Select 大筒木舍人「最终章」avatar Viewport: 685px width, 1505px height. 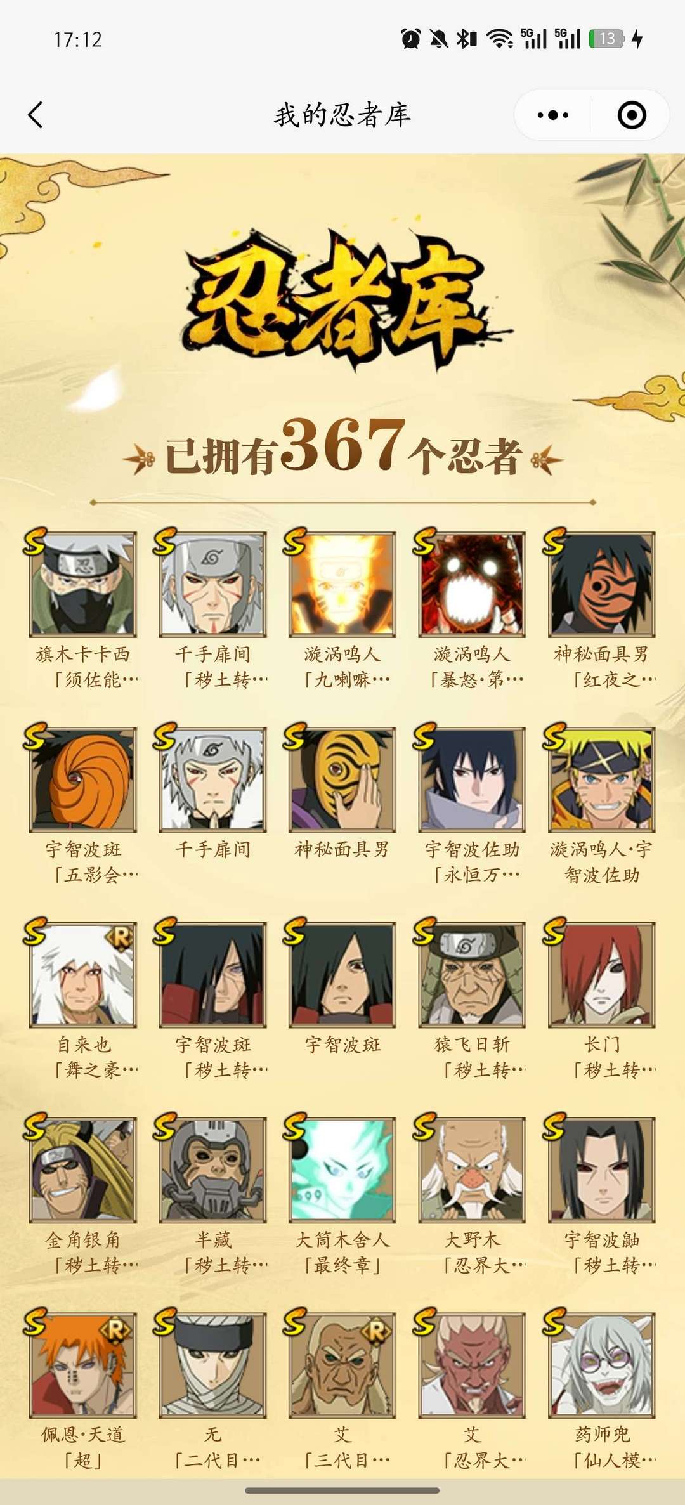point(342,1171)
